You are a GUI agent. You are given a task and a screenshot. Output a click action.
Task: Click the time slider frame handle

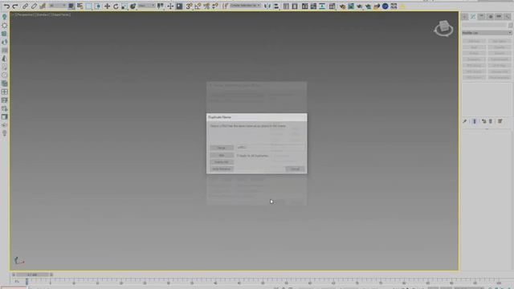(x=32, y=275)
